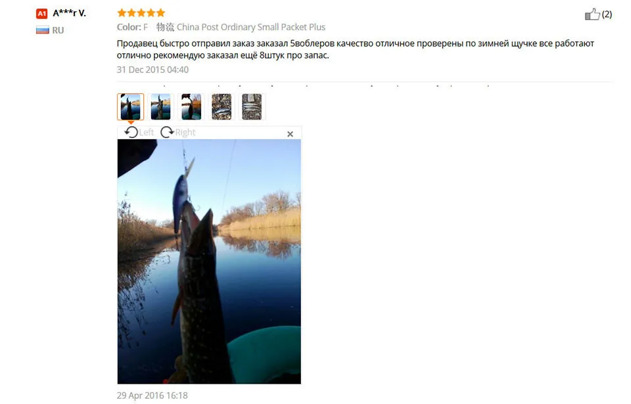The height and width of the screenshot is (404, 631).
Task: Click the Russian review text paragraph
Action: (356, 49)
